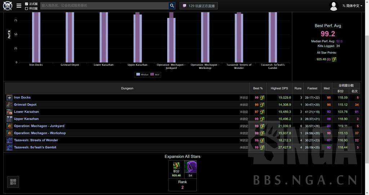Focus the character search input field
This screenshot has height=195, width=369.
pos(104,6)
